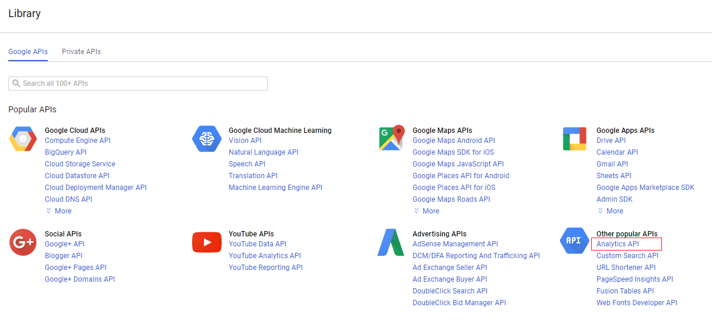Image resolution: width=712 pixels, height=324 pixels.
Task: Open Gmail API link
Action: (612, 164)
